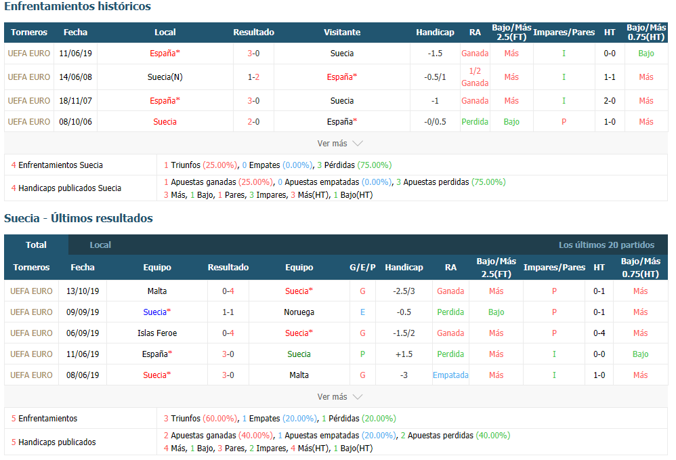
Task: Click '1/2 Ganada' in the 14/06/08 row
Action: point(475,77)
